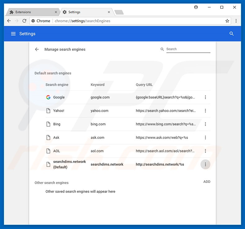Open more actions for Google
The height and width of the screenshot is (229, 245).
[205, 97]
